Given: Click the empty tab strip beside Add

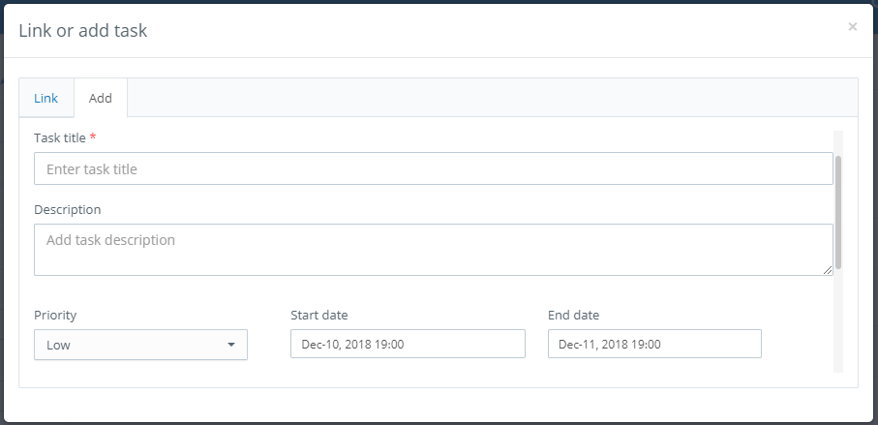Looking at the screenshot, I should tap(492, 98).
